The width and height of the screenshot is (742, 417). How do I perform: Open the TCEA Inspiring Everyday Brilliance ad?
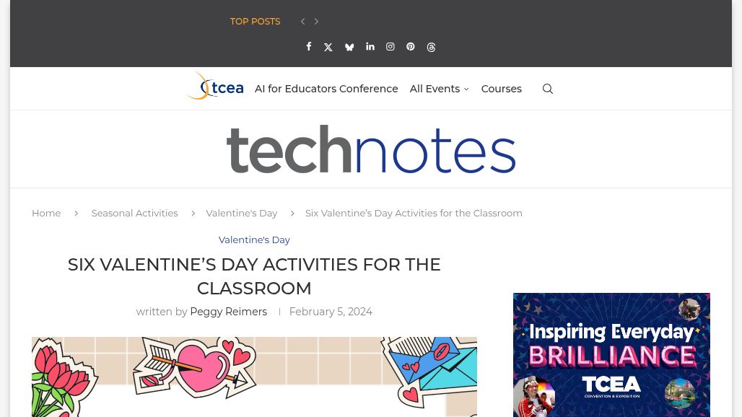click(x=611, y=355)
